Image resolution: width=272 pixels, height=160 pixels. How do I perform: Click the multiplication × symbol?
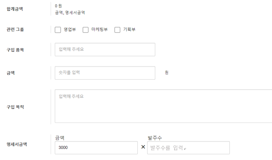pyautogui.click(x=143, y=147)
